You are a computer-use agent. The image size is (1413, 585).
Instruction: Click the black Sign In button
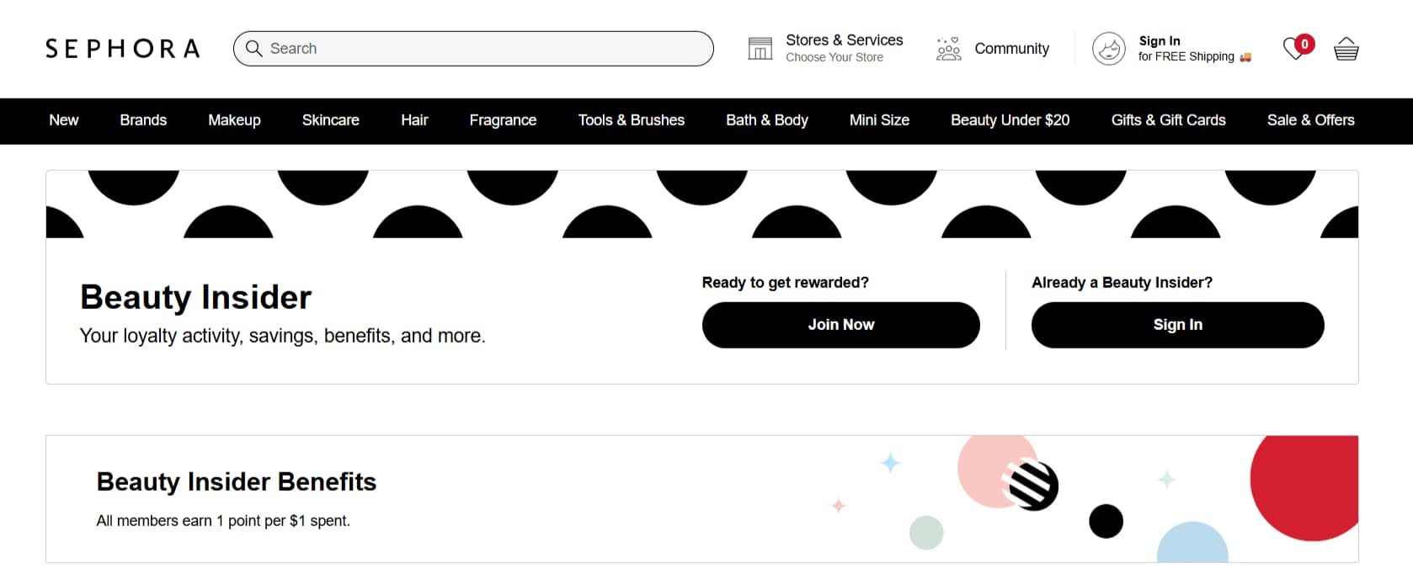coord(1177,325)
